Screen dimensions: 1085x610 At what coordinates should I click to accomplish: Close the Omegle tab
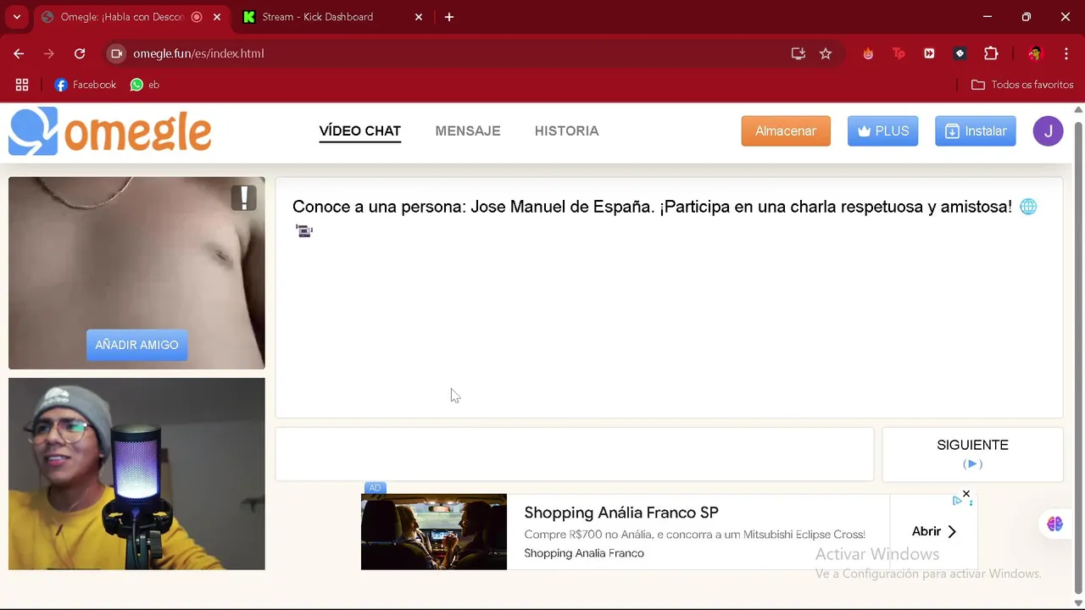coord(217,17)
